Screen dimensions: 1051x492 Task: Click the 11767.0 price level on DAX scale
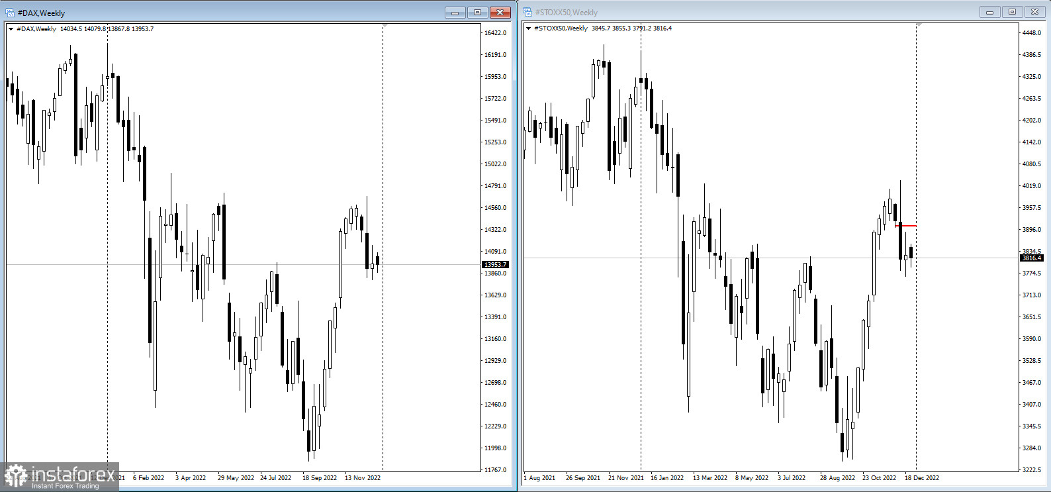[495, 470]
